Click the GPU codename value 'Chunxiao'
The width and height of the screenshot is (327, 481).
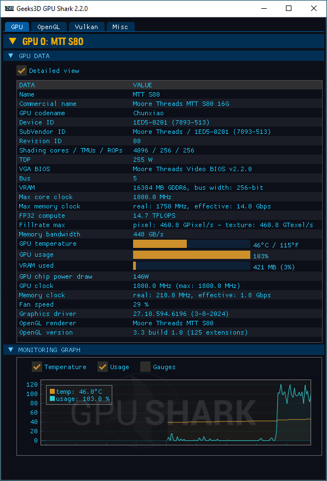[148, 113]
